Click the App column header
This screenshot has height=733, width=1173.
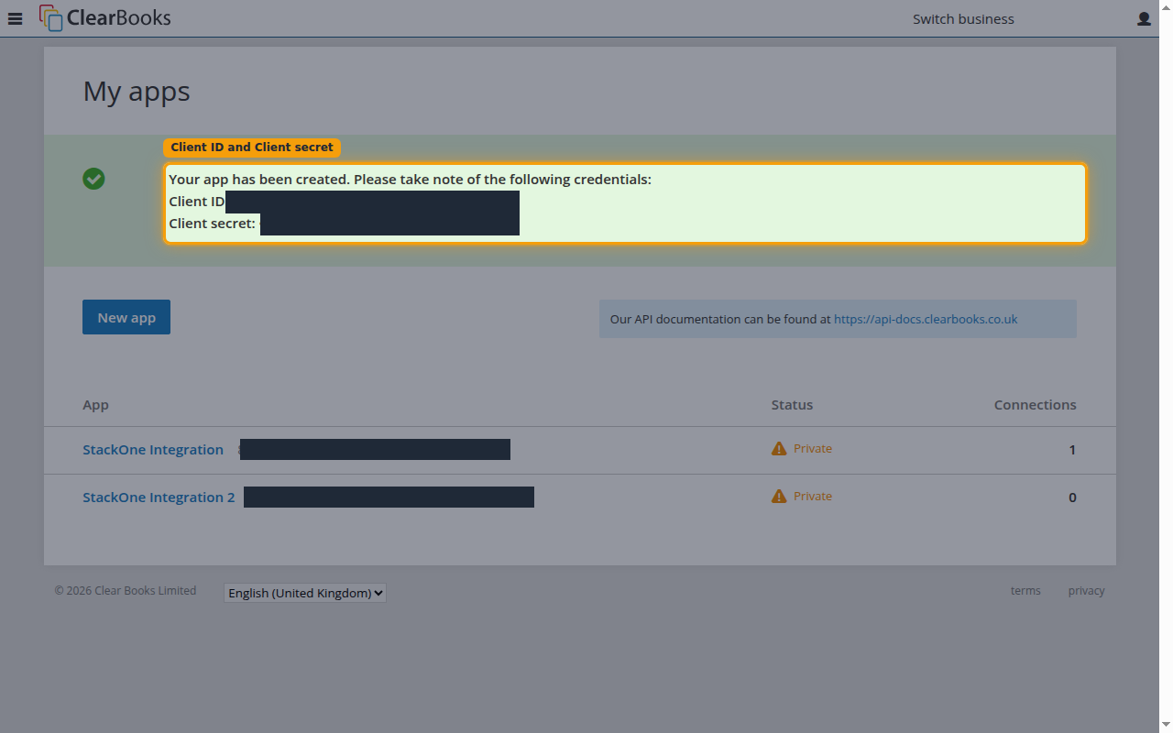95,405
